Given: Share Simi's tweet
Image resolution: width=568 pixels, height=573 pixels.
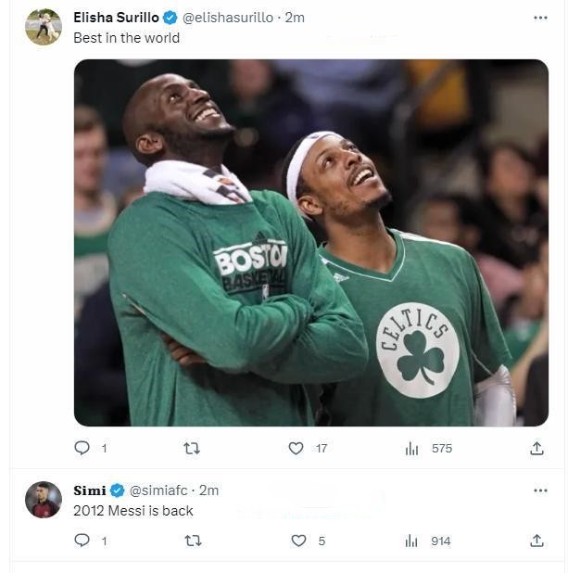Looking at the screenshot, I should pos(536,541).
